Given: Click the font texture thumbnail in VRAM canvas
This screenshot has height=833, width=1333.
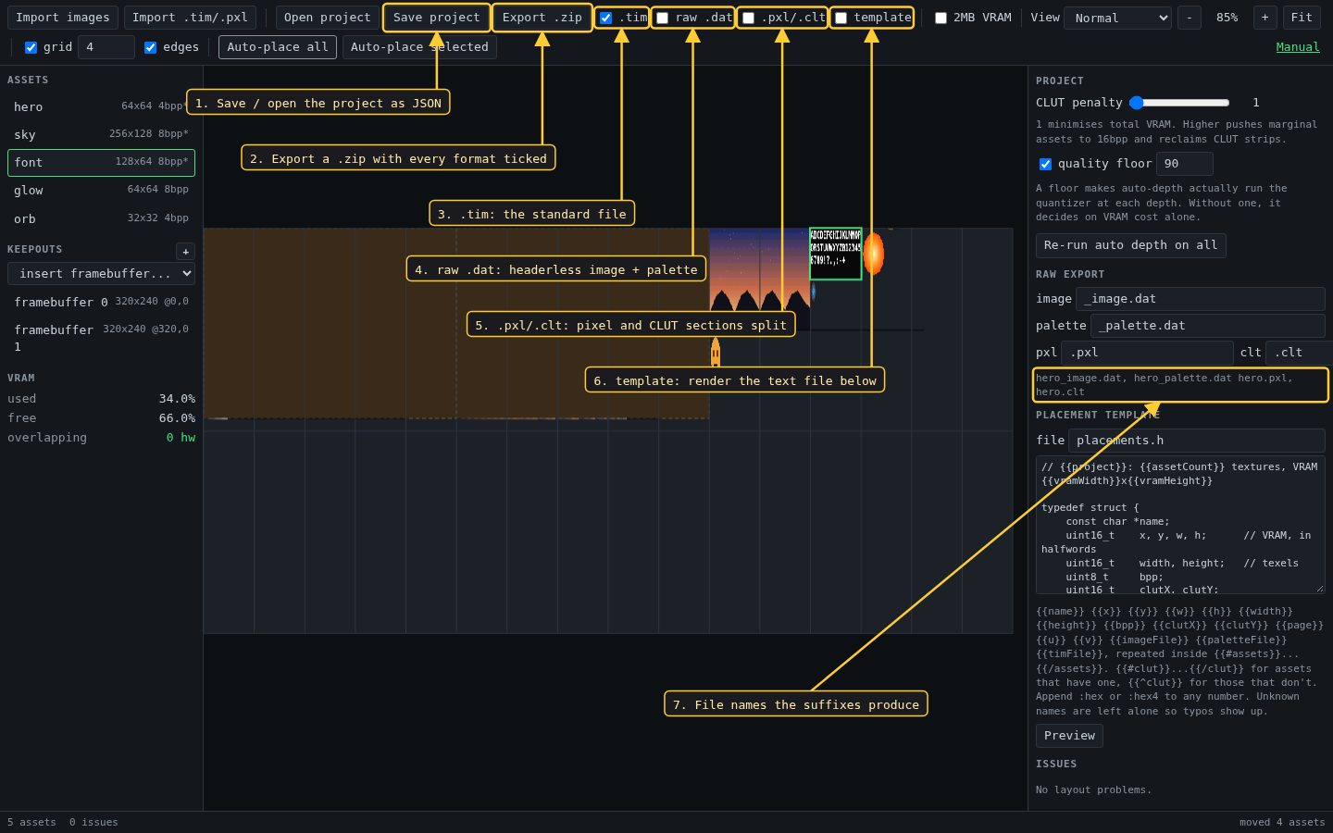Looking at the screenshot, I should [x=836, y=254].
